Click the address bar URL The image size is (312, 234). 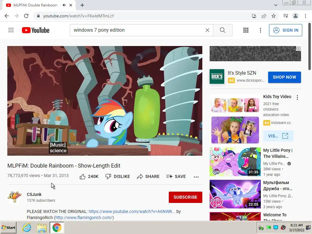pyautogui.click(x=79, y=16)
